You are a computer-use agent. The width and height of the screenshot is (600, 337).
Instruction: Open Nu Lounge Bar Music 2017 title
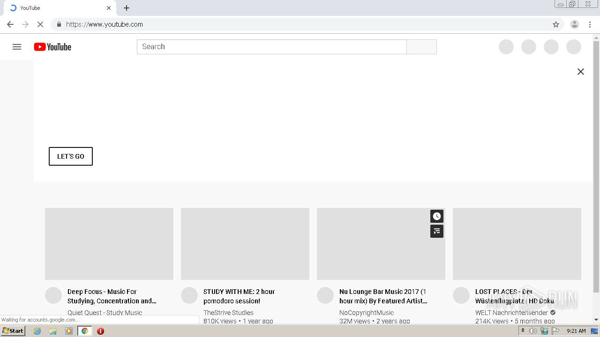(x=383, y=296)
